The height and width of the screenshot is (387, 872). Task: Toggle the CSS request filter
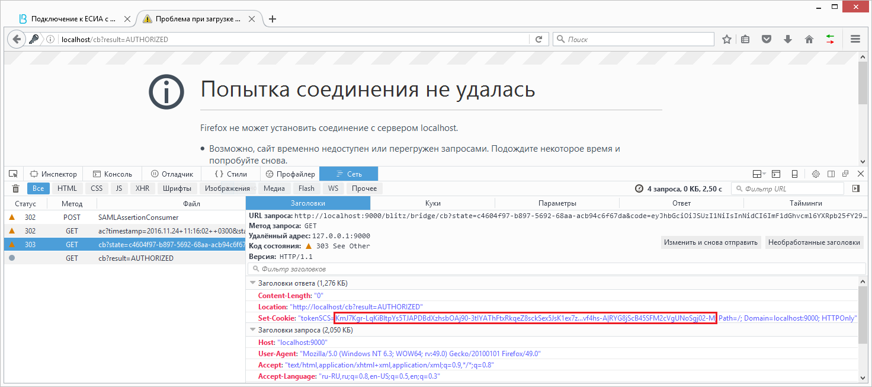96,188
